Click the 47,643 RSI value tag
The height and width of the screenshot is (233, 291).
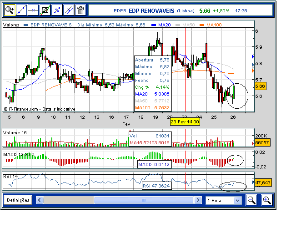point(263,182)
